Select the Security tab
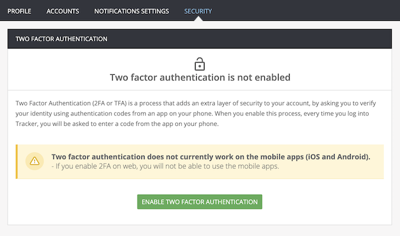The width and height of the screenshot is (400, 236). [198, 11]
